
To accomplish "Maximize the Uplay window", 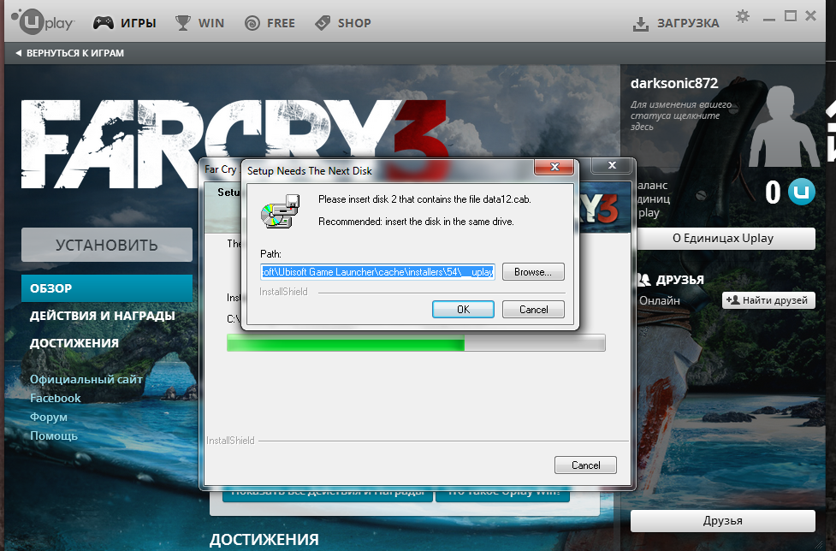I will (x=790, y=16).
